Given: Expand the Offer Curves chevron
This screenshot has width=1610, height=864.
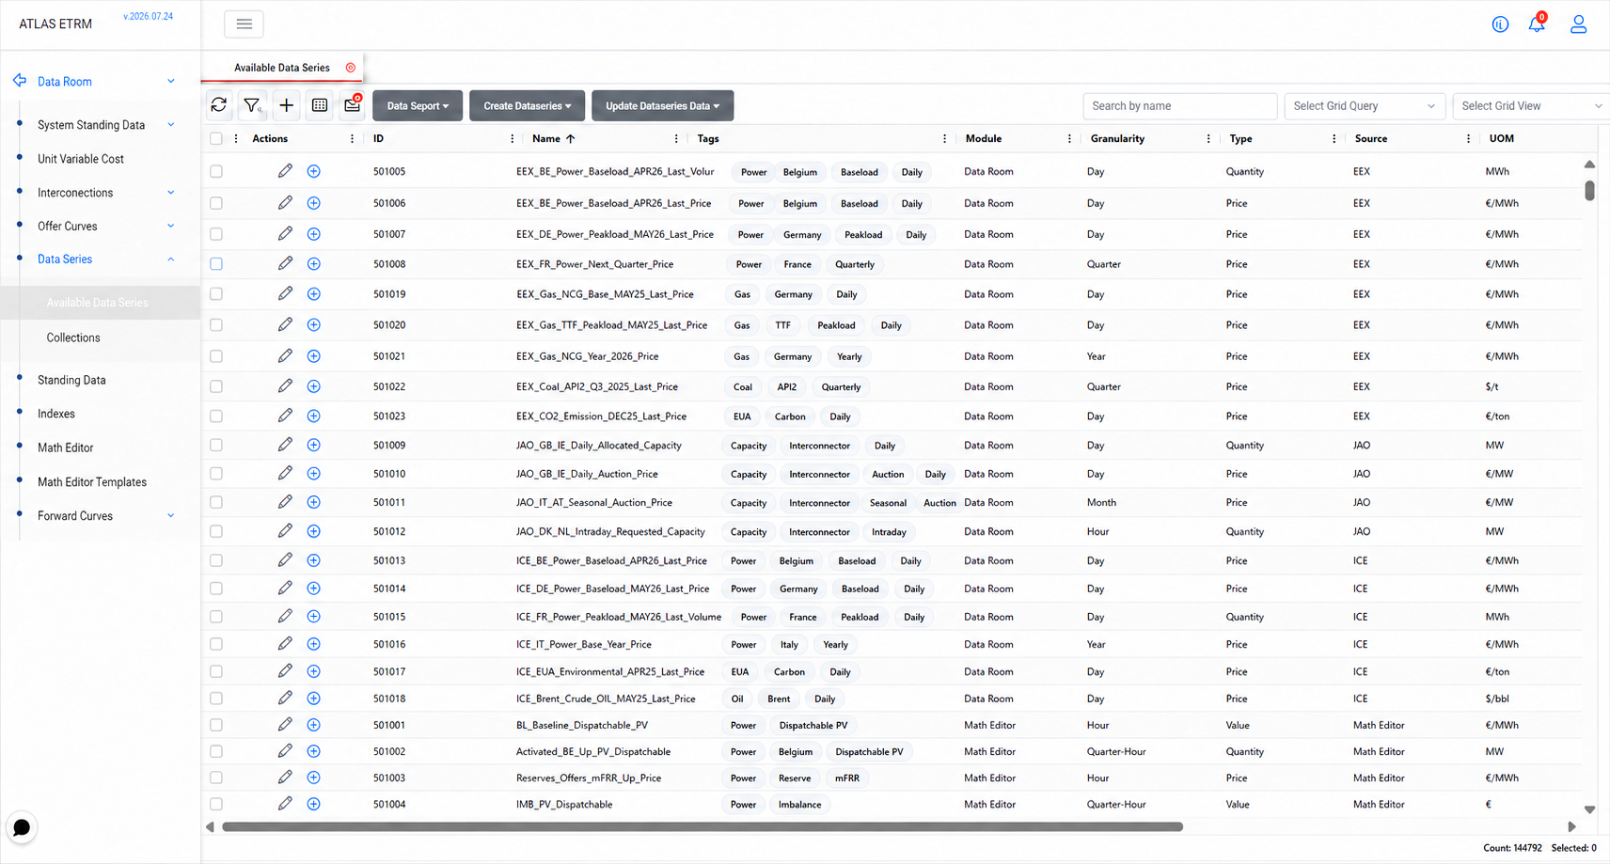Looking at the screenshot, I should (171, 226).
